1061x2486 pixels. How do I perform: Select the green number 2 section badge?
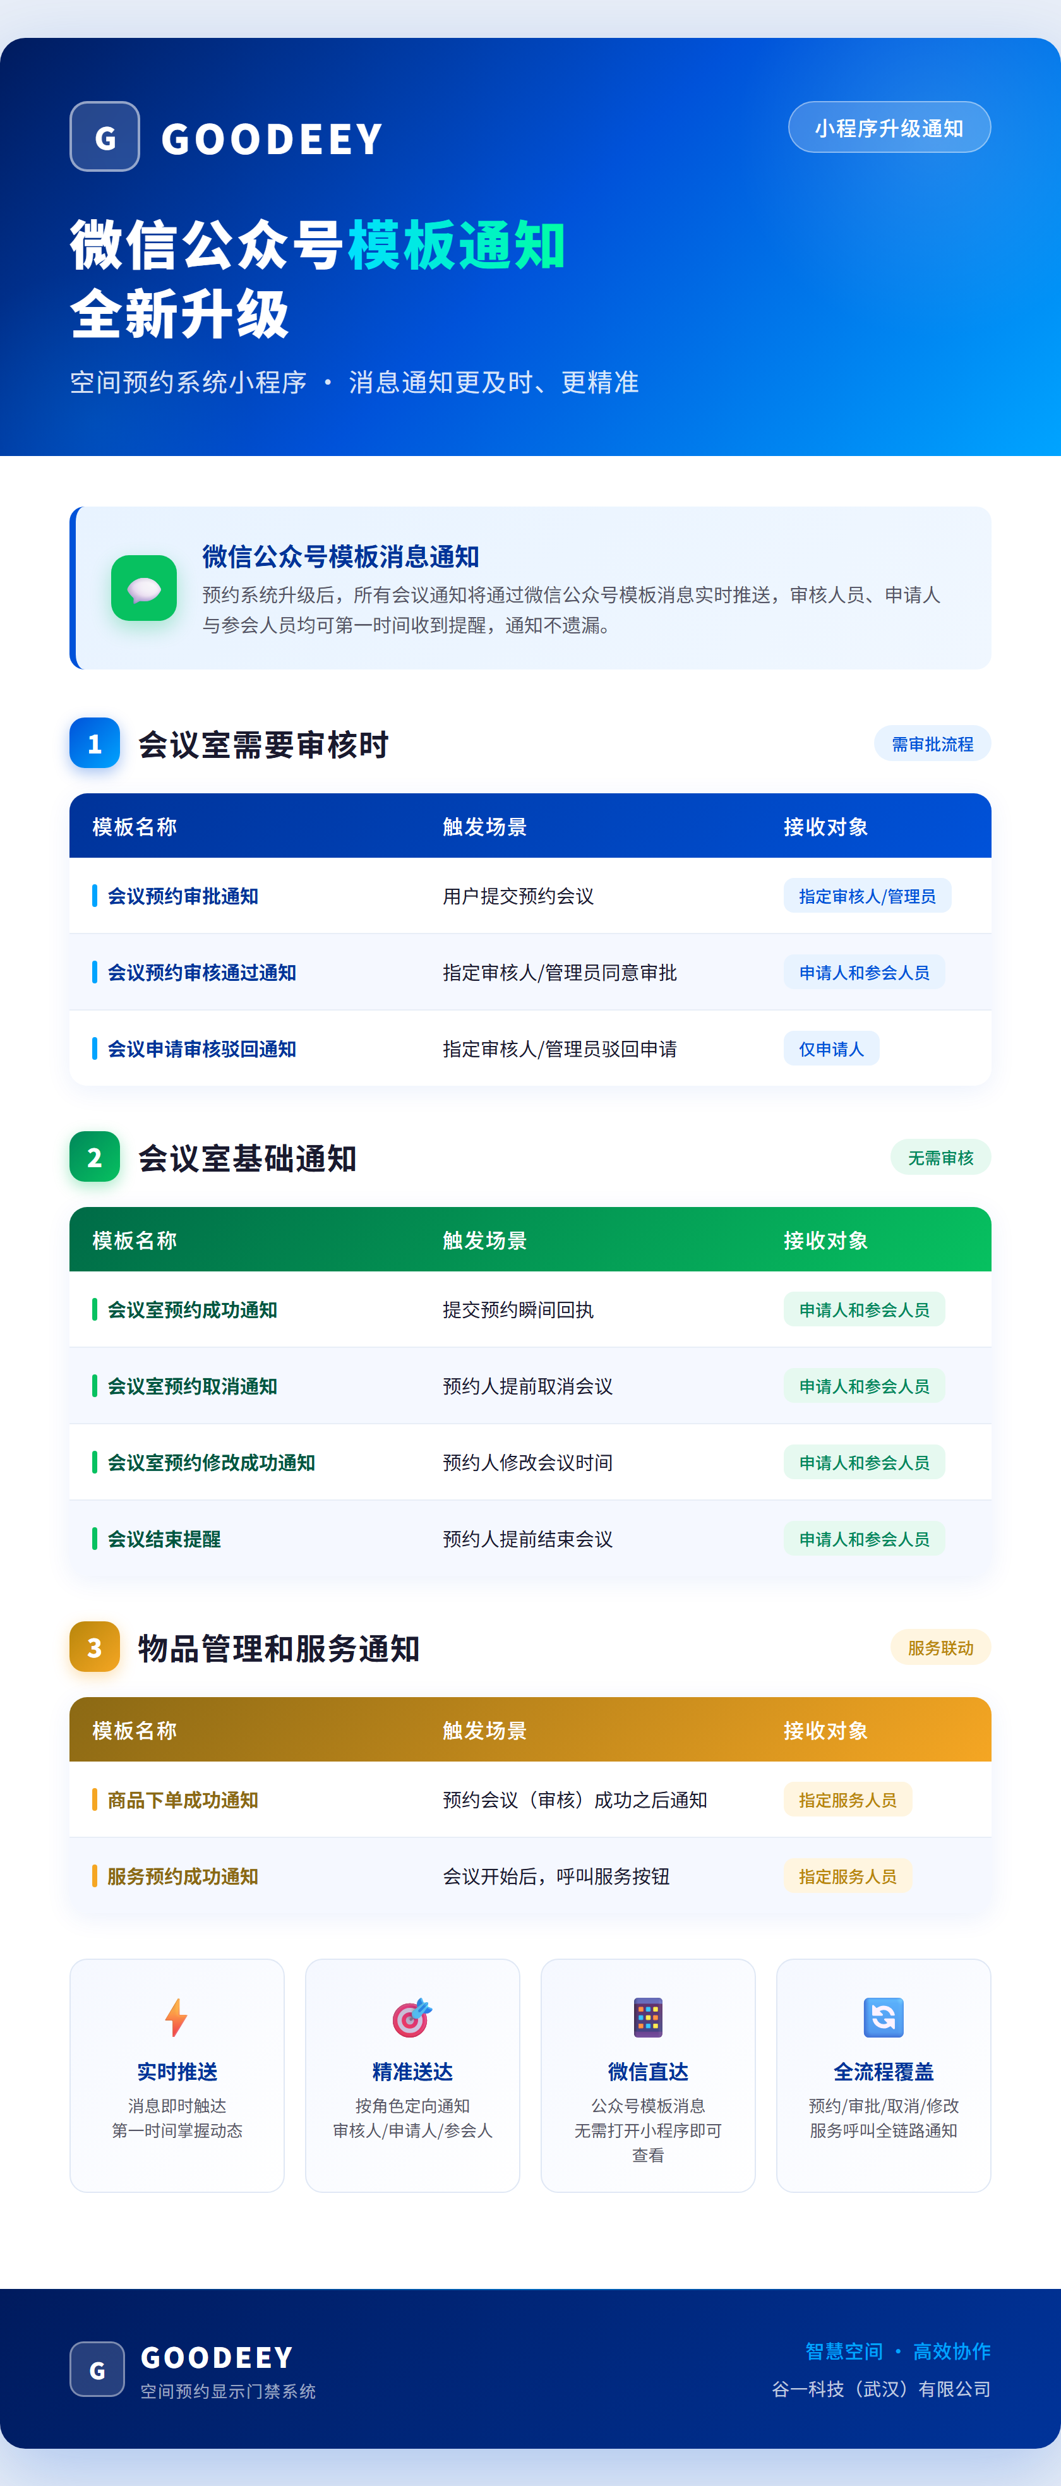click(x=95, y=1156)
